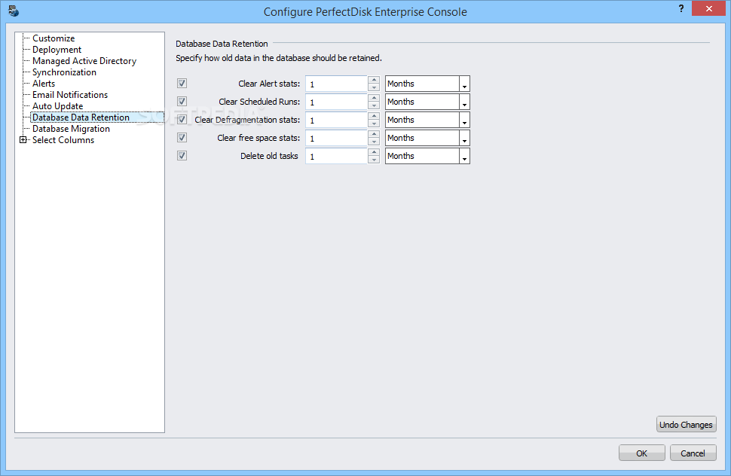Open Auto Update settings
The height and width of the screenshot is (476, 731).
coord(58,106)
